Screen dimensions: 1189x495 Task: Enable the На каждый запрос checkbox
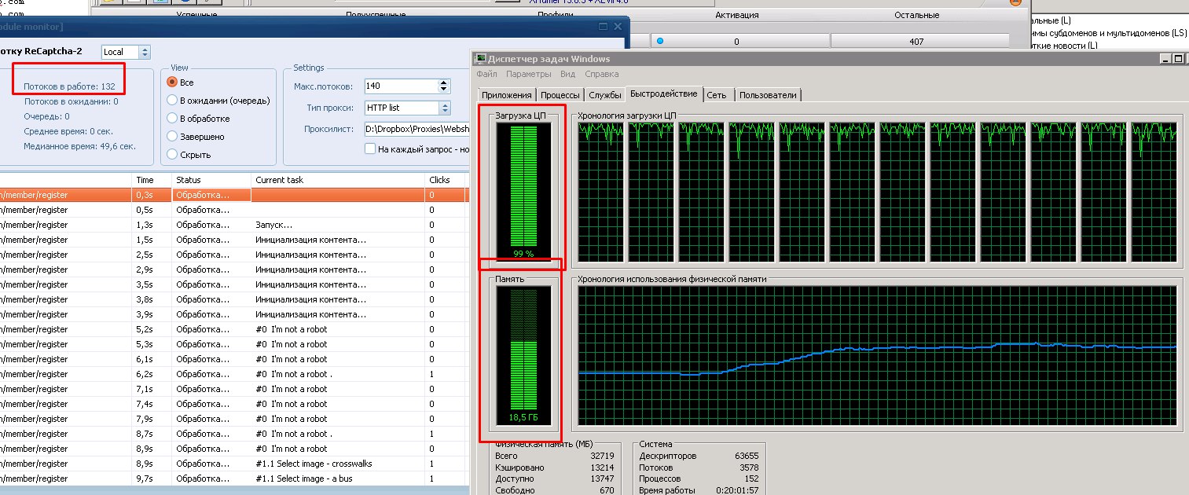(371, 148)
